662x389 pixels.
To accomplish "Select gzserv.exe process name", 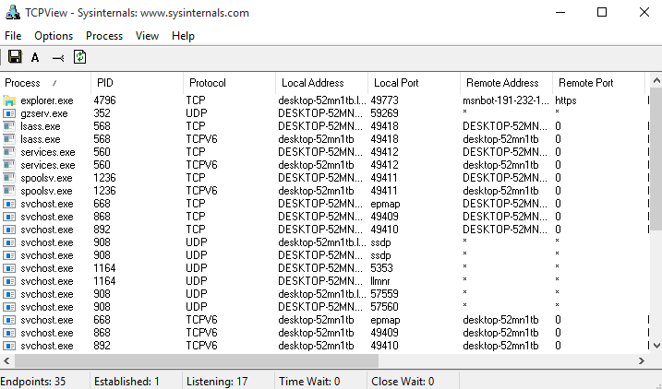I will point(44,113).
